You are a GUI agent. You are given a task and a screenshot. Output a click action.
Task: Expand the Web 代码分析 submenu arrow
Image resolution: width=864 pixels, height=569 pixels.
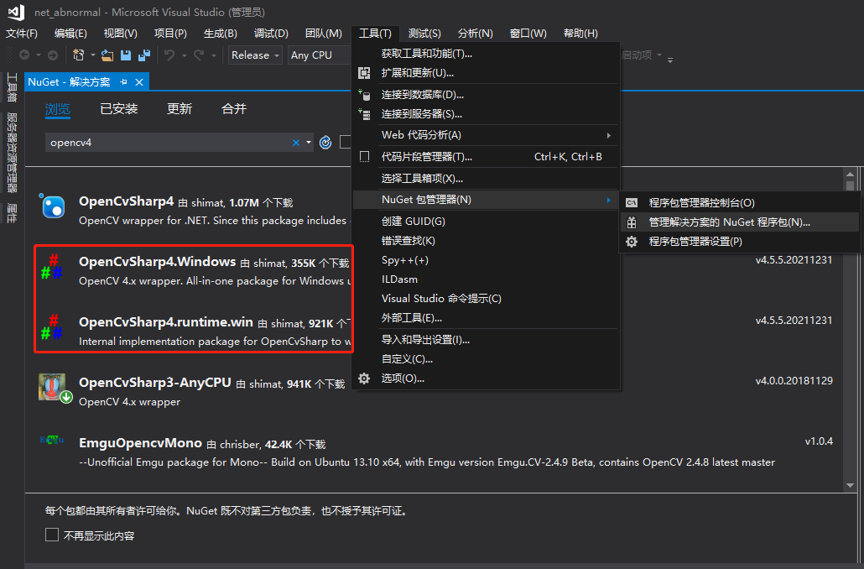coord(608,136)
